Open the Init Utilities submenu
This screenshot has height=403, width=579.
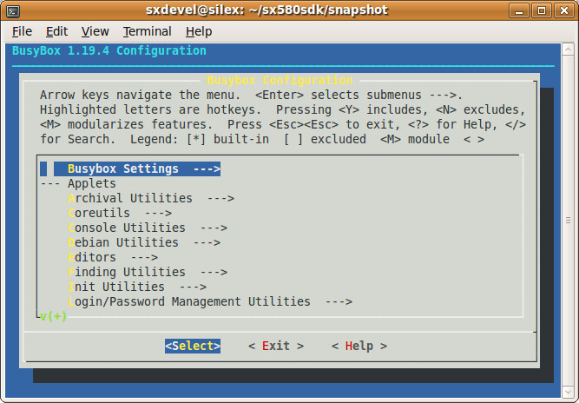(137, 287)
